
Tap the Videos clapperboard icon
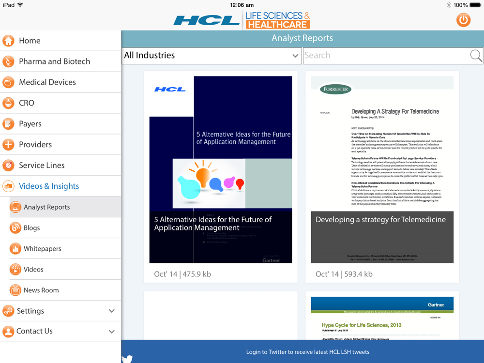click(15, 269)
